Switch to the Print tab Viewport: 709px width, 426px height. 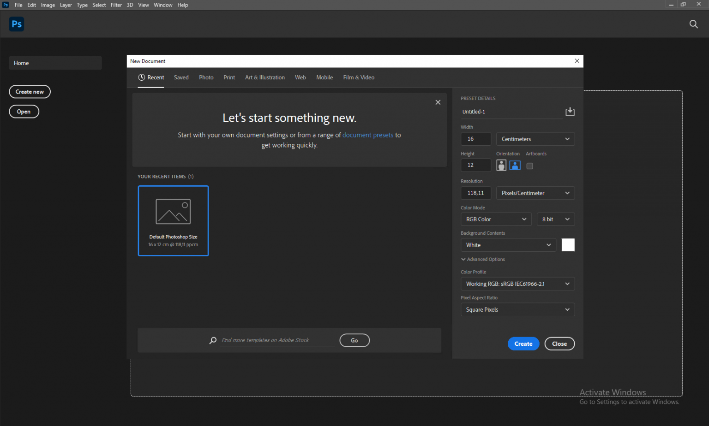tap(229, 77)
